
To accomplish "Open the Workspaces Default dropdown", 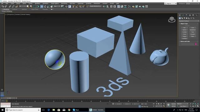I will tap(192, 4).
